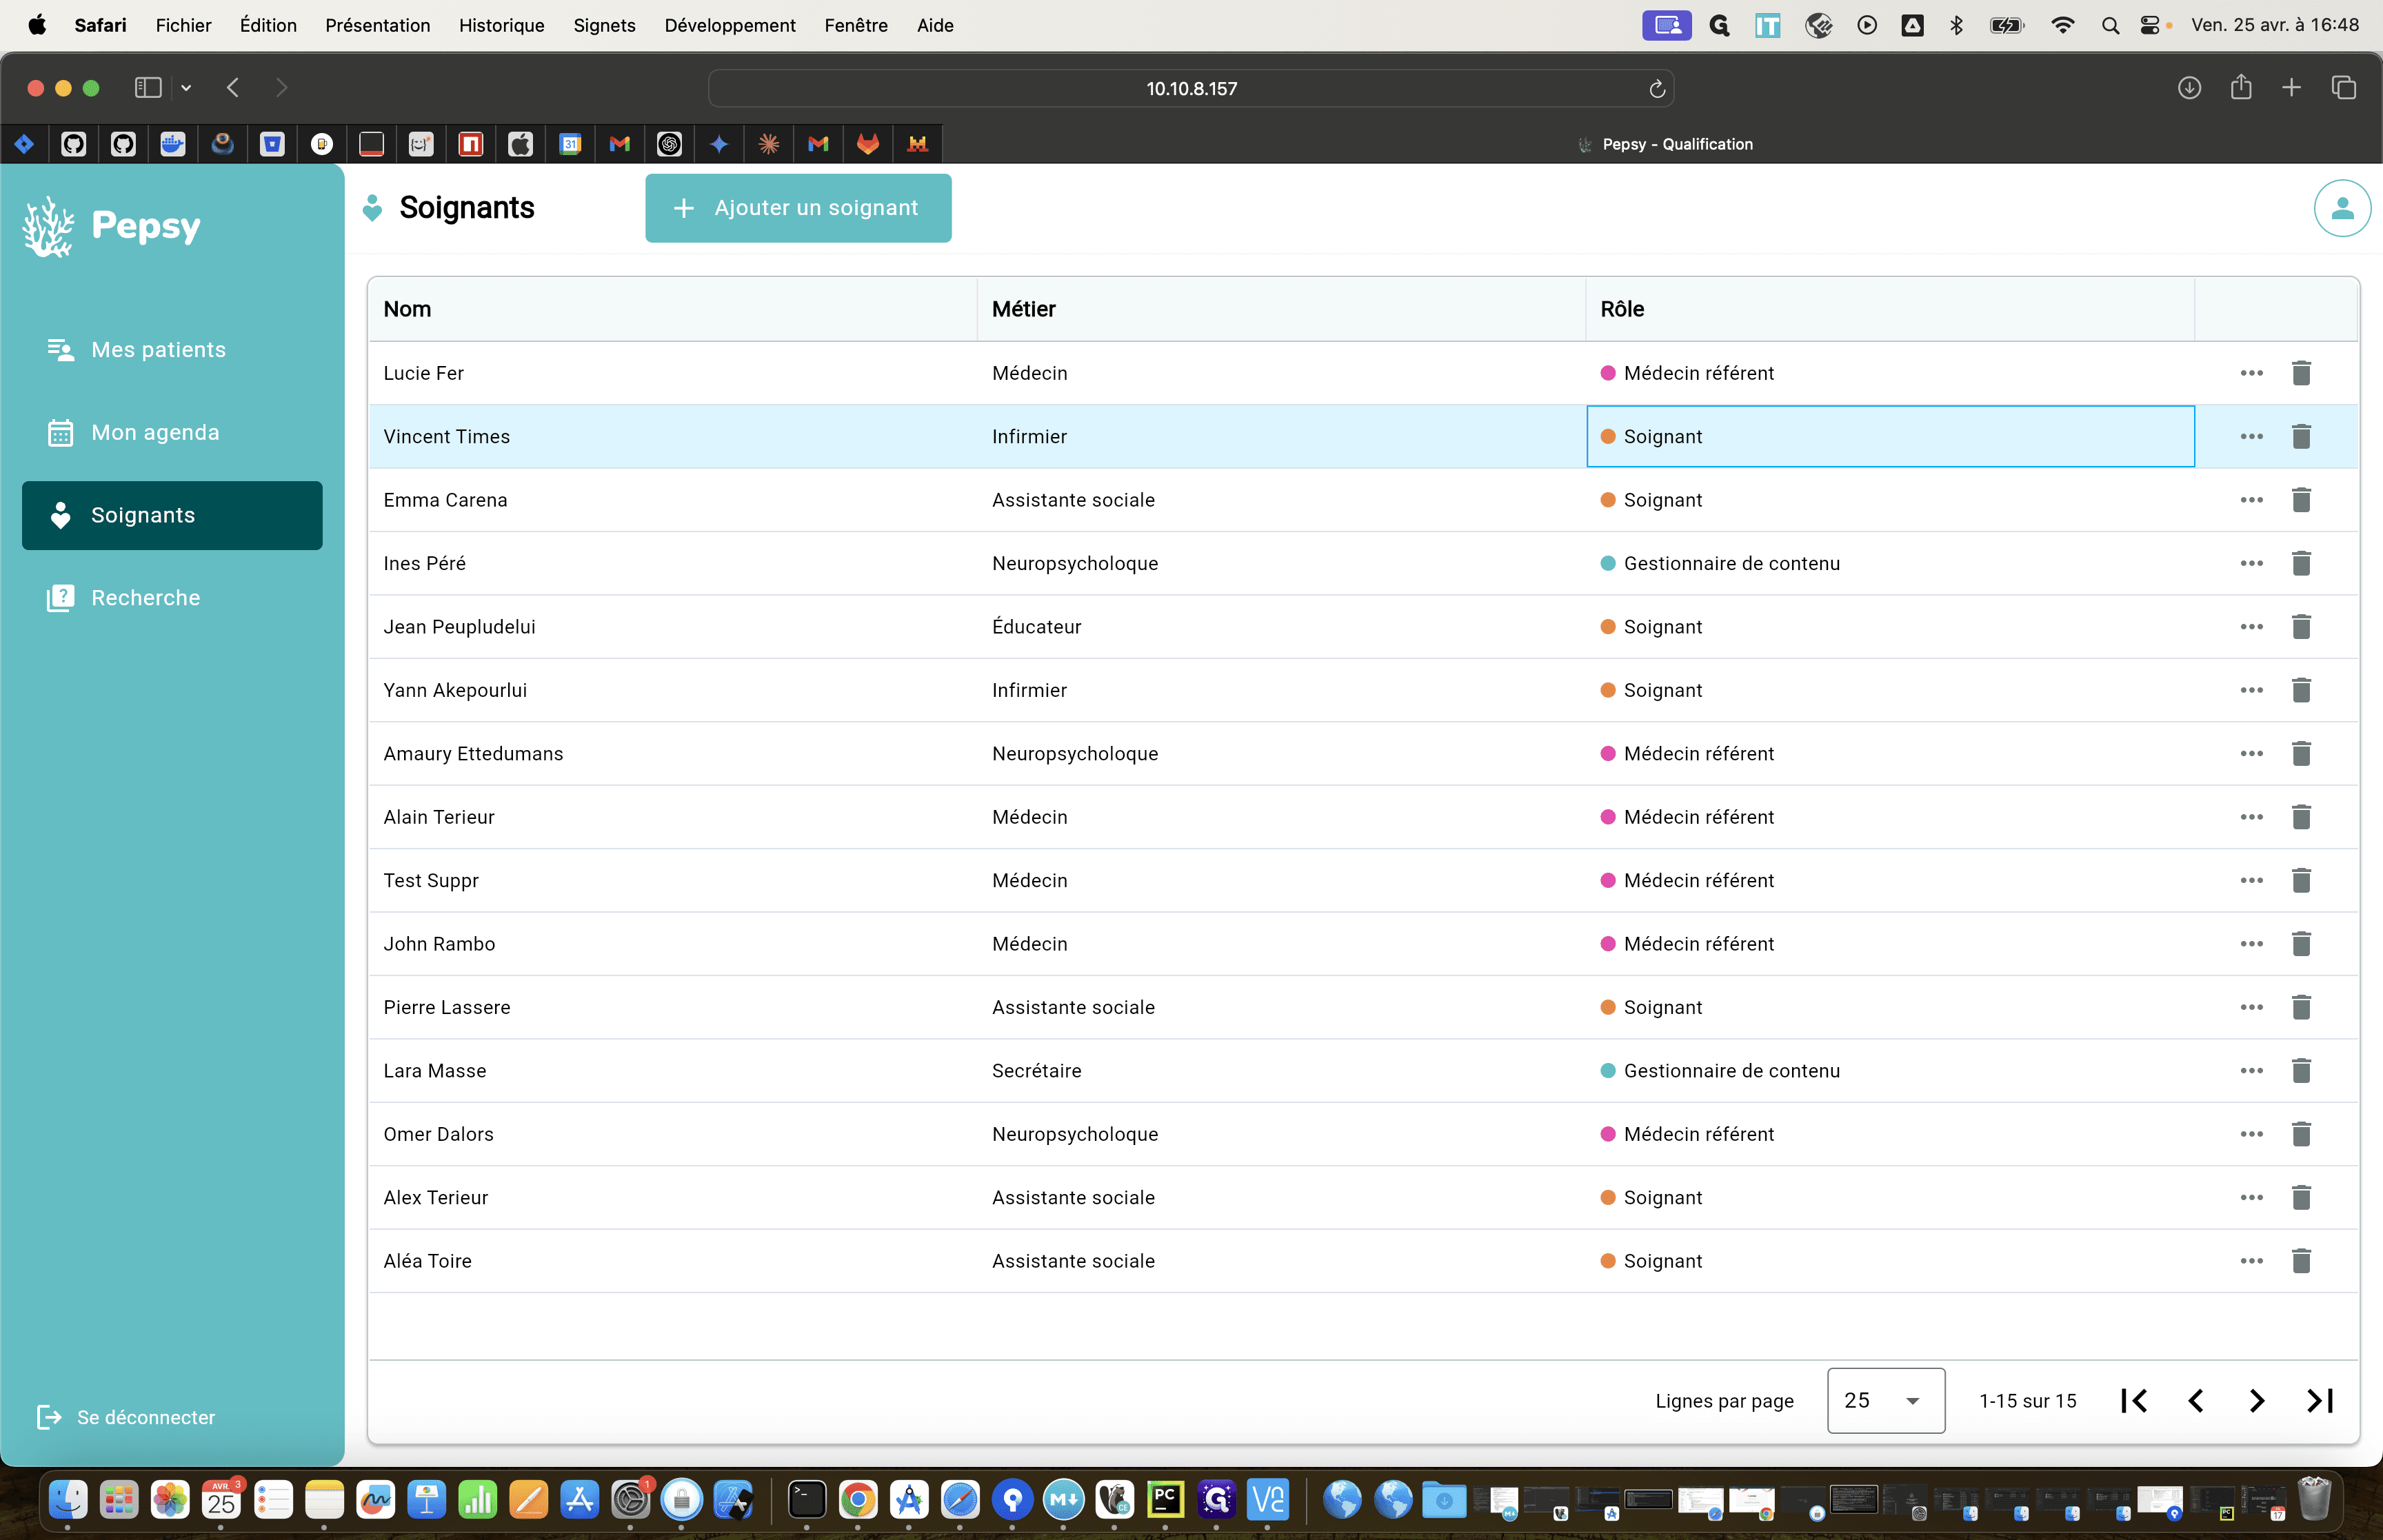
Task: Open Recherche in the sidebar
Action: tap(172, 598)
